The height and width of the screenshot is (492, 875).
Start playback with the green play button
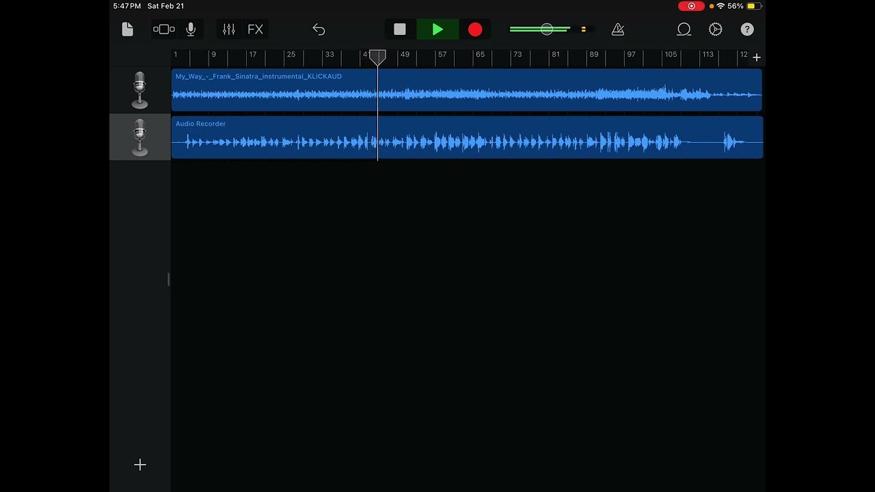tap(437, 29)
